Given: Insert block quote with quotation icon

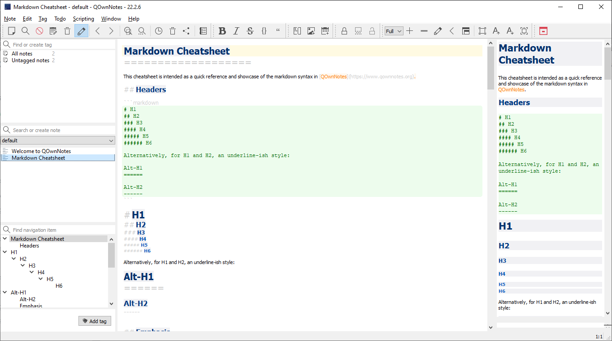Looking at the screenshot, I should click(x=278, y=31).
